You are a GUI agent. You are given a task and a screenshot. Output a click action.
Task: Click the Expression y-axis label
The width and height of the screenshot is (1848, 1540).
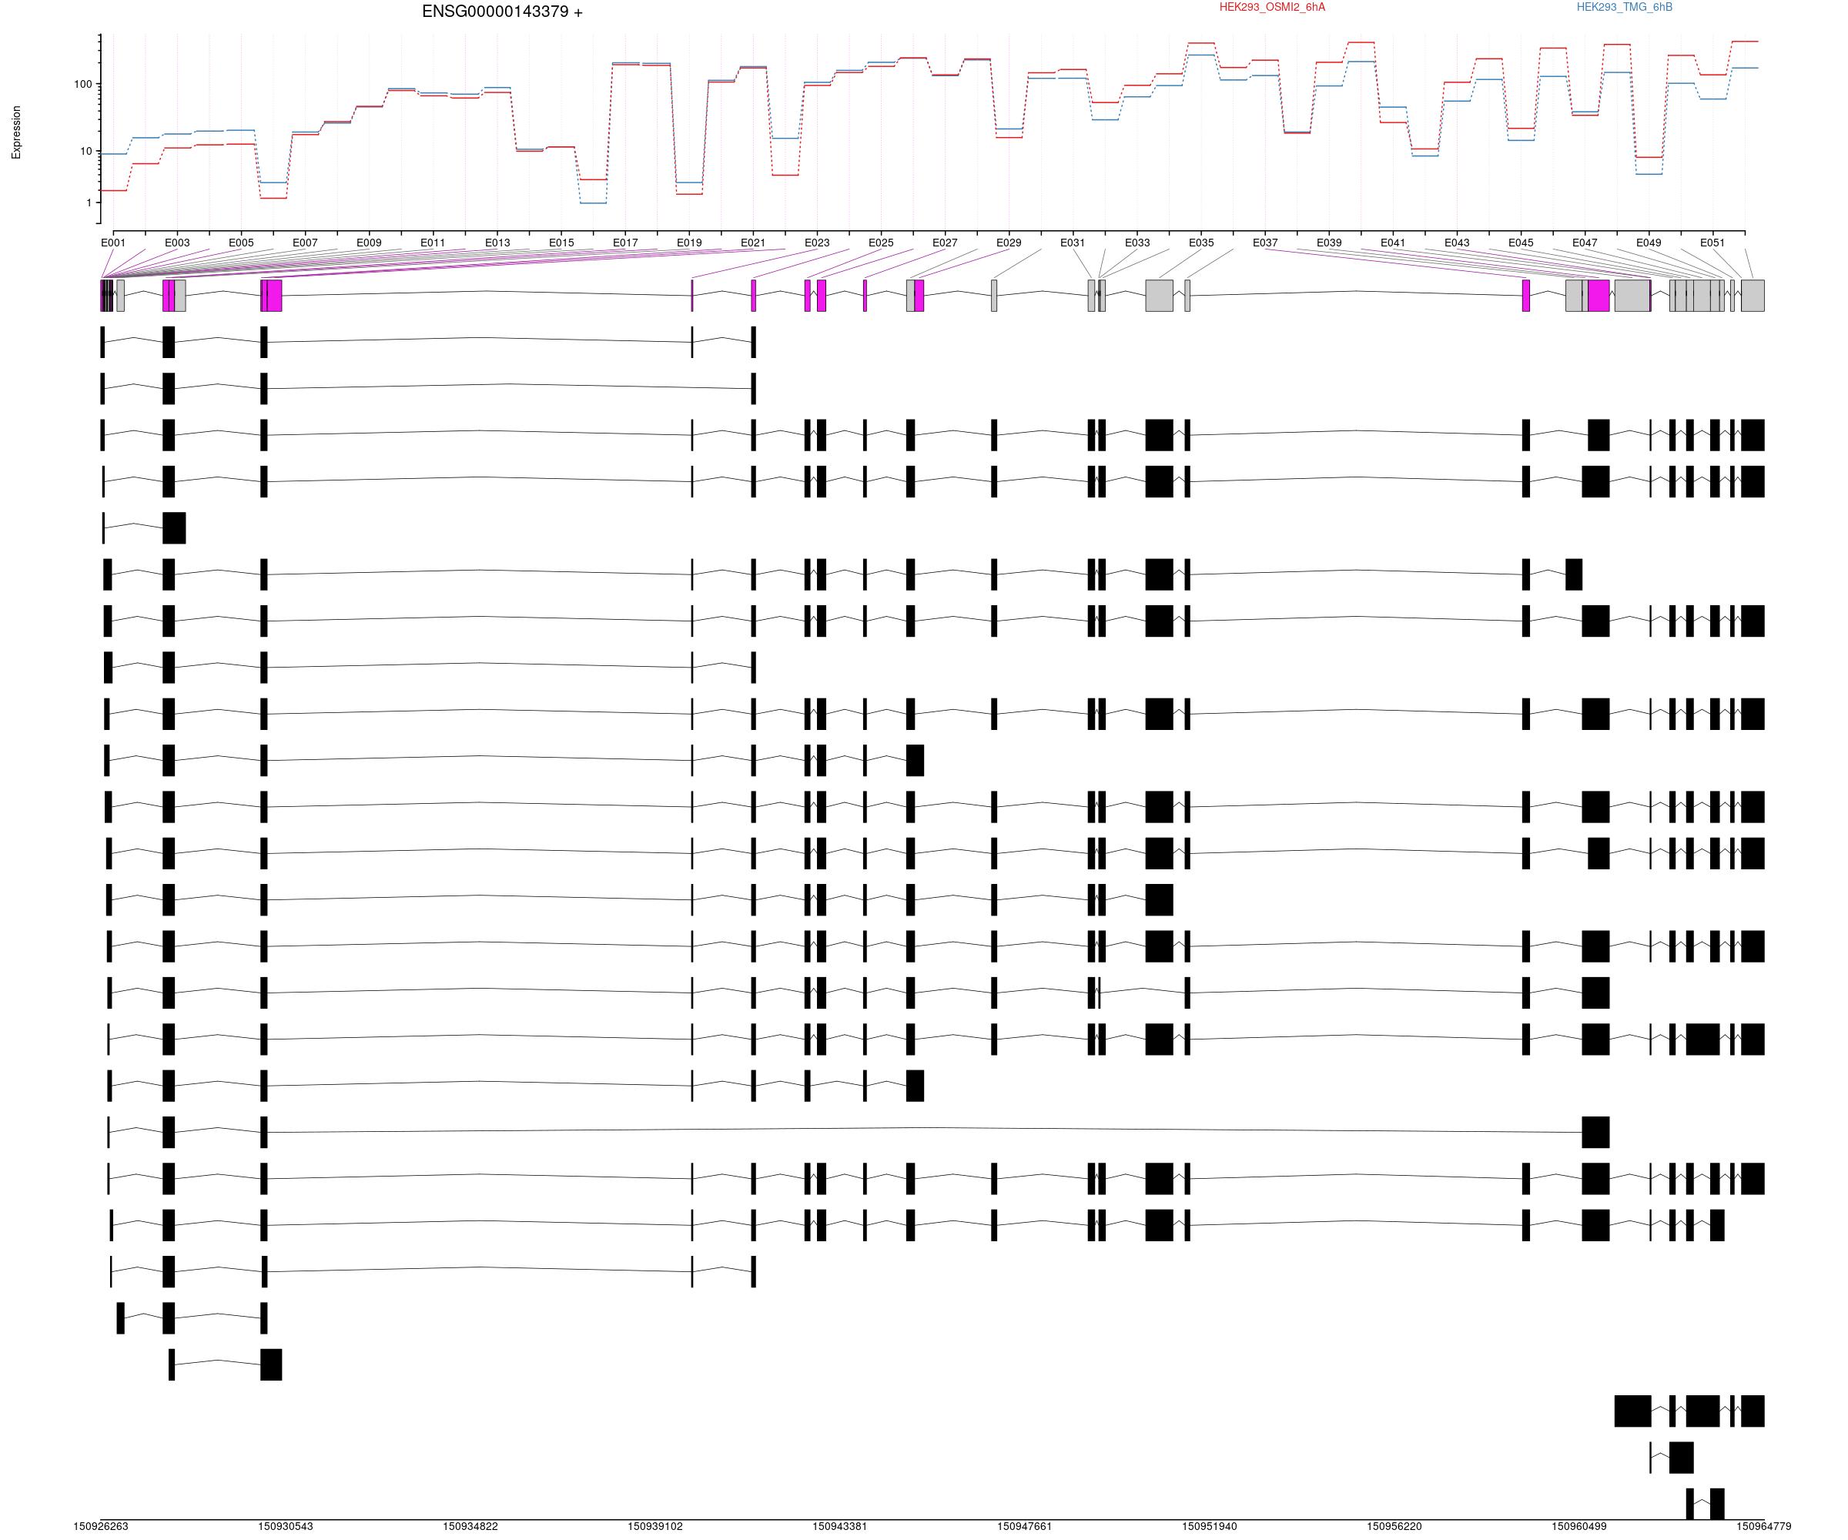pos(16,132)
